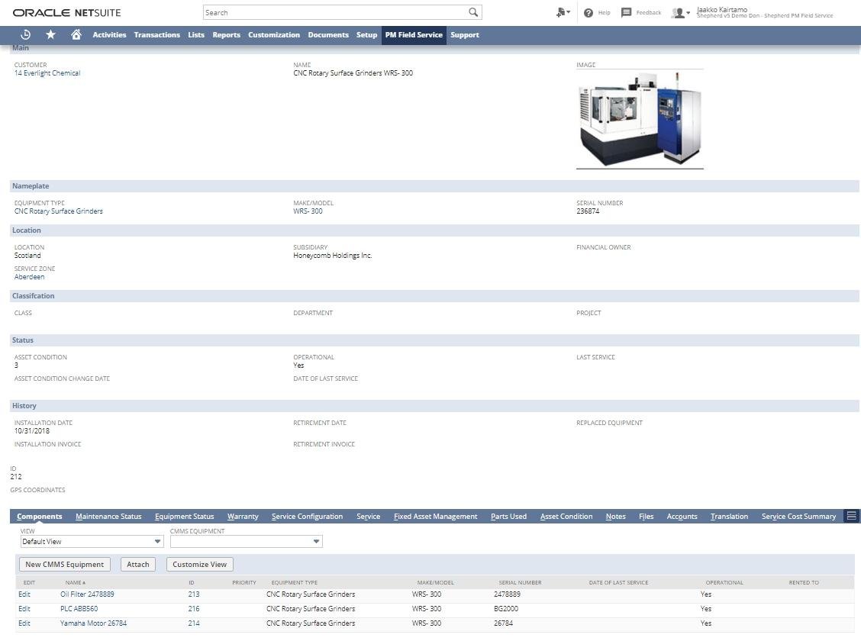Switch to the Maintenance Status subtab

108,517
